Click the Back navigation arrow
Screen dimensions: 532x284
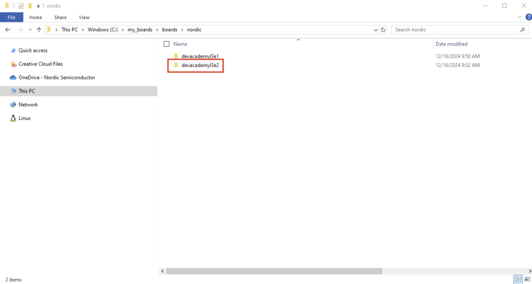[8, 30]
